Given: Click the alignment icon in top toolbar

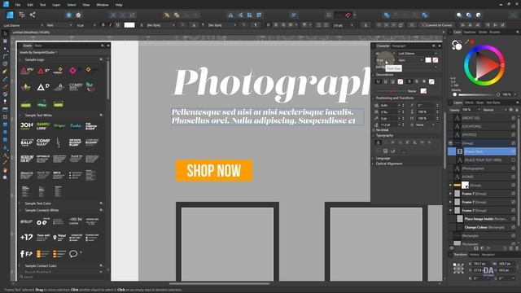Looking at the screenshot, I should (x=294, y=15).
